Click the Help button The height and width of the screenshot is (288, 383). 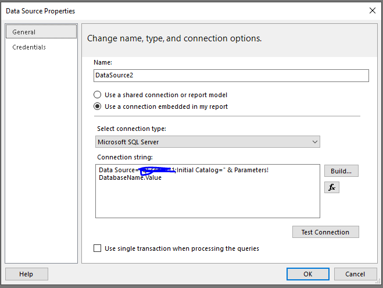(27, 274)
